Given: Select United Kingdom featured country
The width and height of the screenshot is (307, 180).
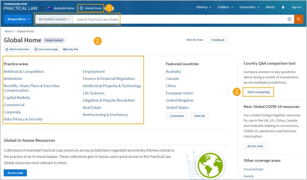Looking at the screenshot, I should [x=179, y=100].
